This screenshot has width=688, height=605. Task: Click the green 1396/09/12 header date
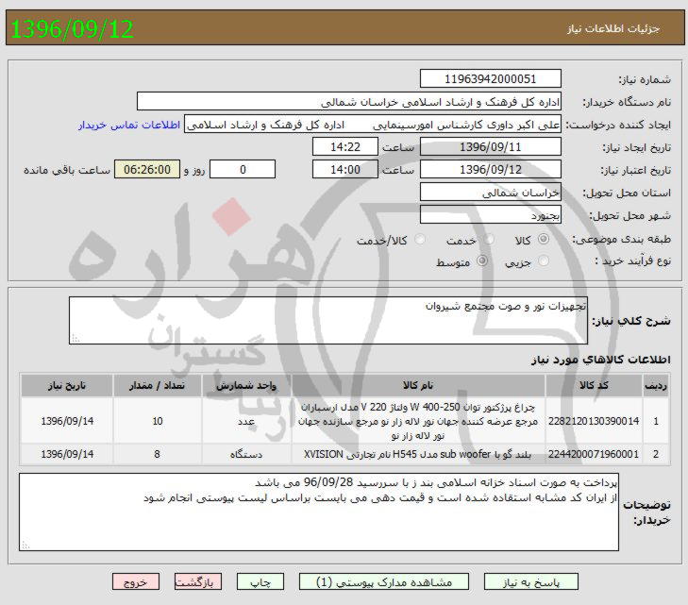tap(72, 29)
